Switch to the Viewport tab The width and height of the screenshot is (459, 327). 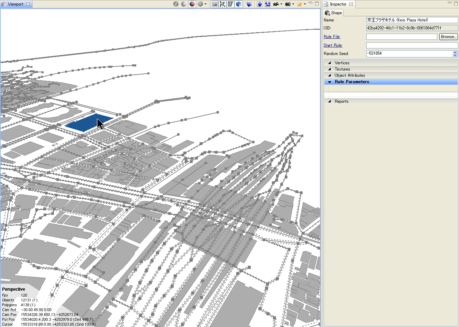click(x=16, y=4)
